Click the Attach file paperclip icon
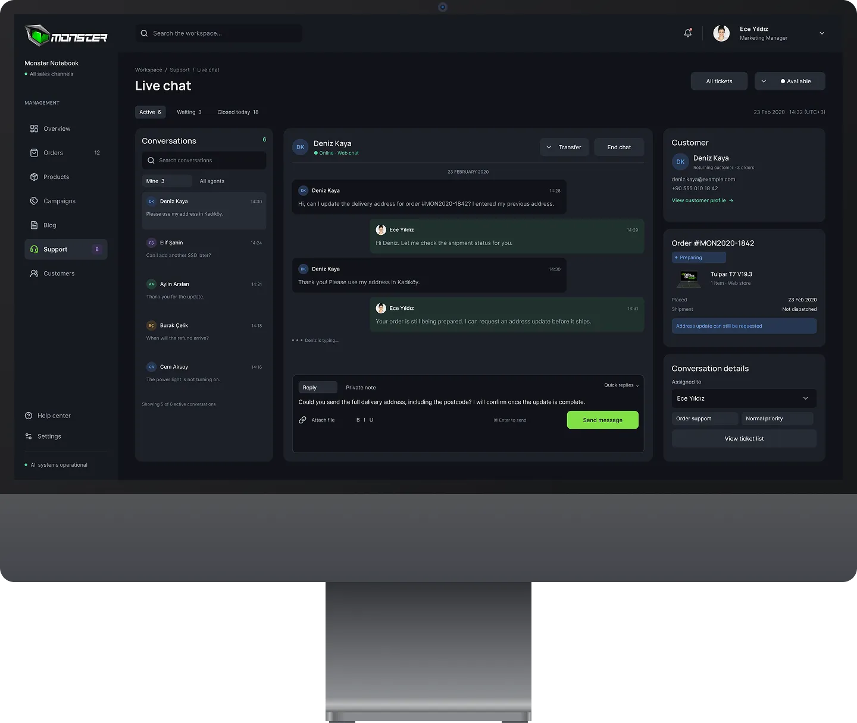 coord(302,420)
